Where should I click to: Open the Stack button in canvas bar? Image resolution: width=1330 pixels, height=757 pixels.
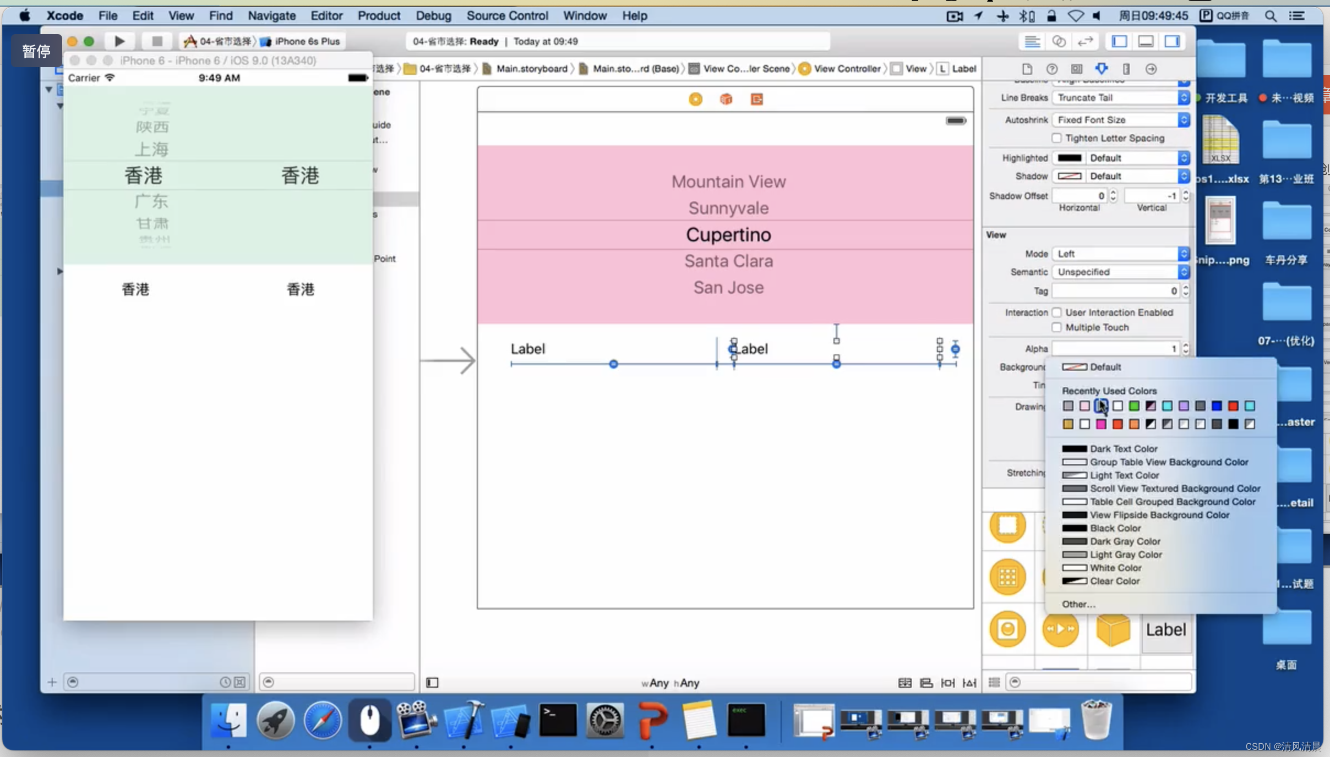pyautogui.click(x=904, y=683)
